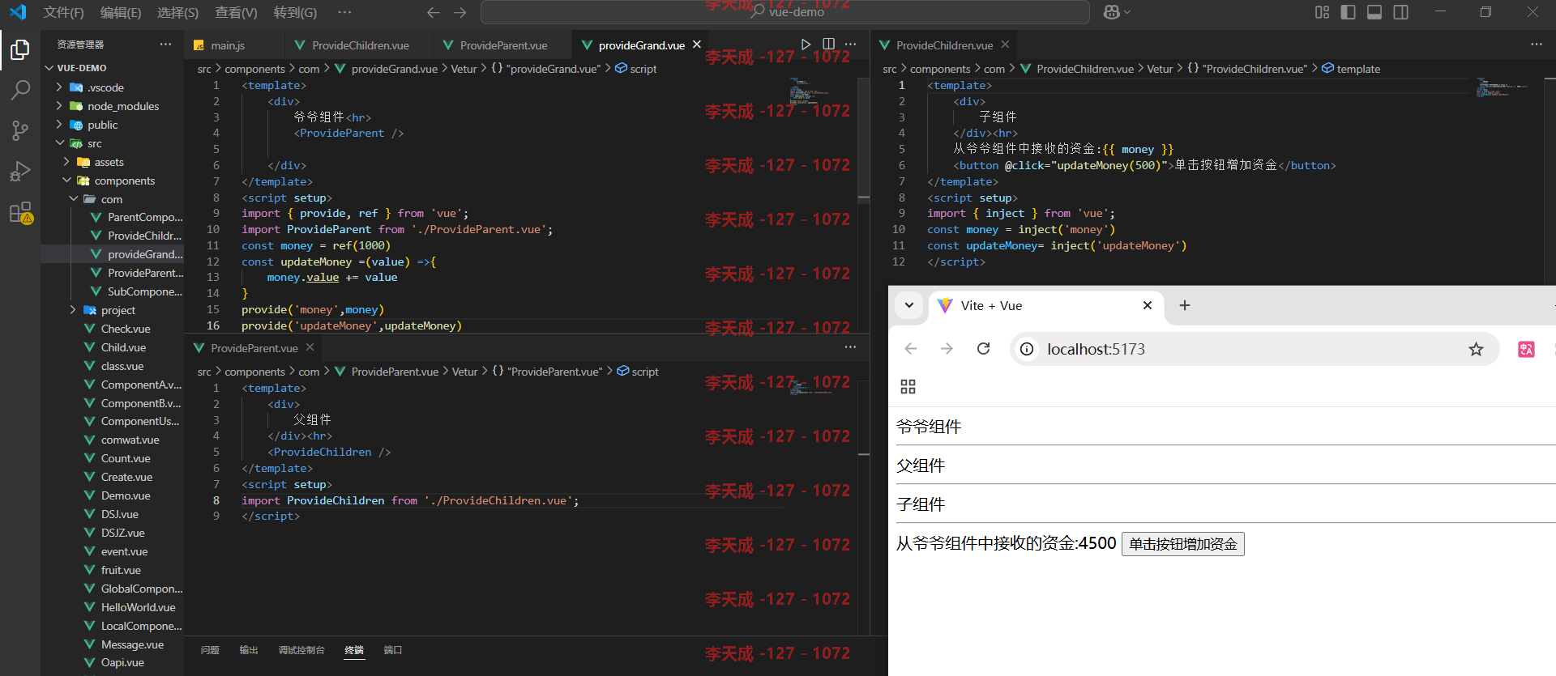
Task: Toggle the secondary side bar
Action: [x=1400, y=12]
